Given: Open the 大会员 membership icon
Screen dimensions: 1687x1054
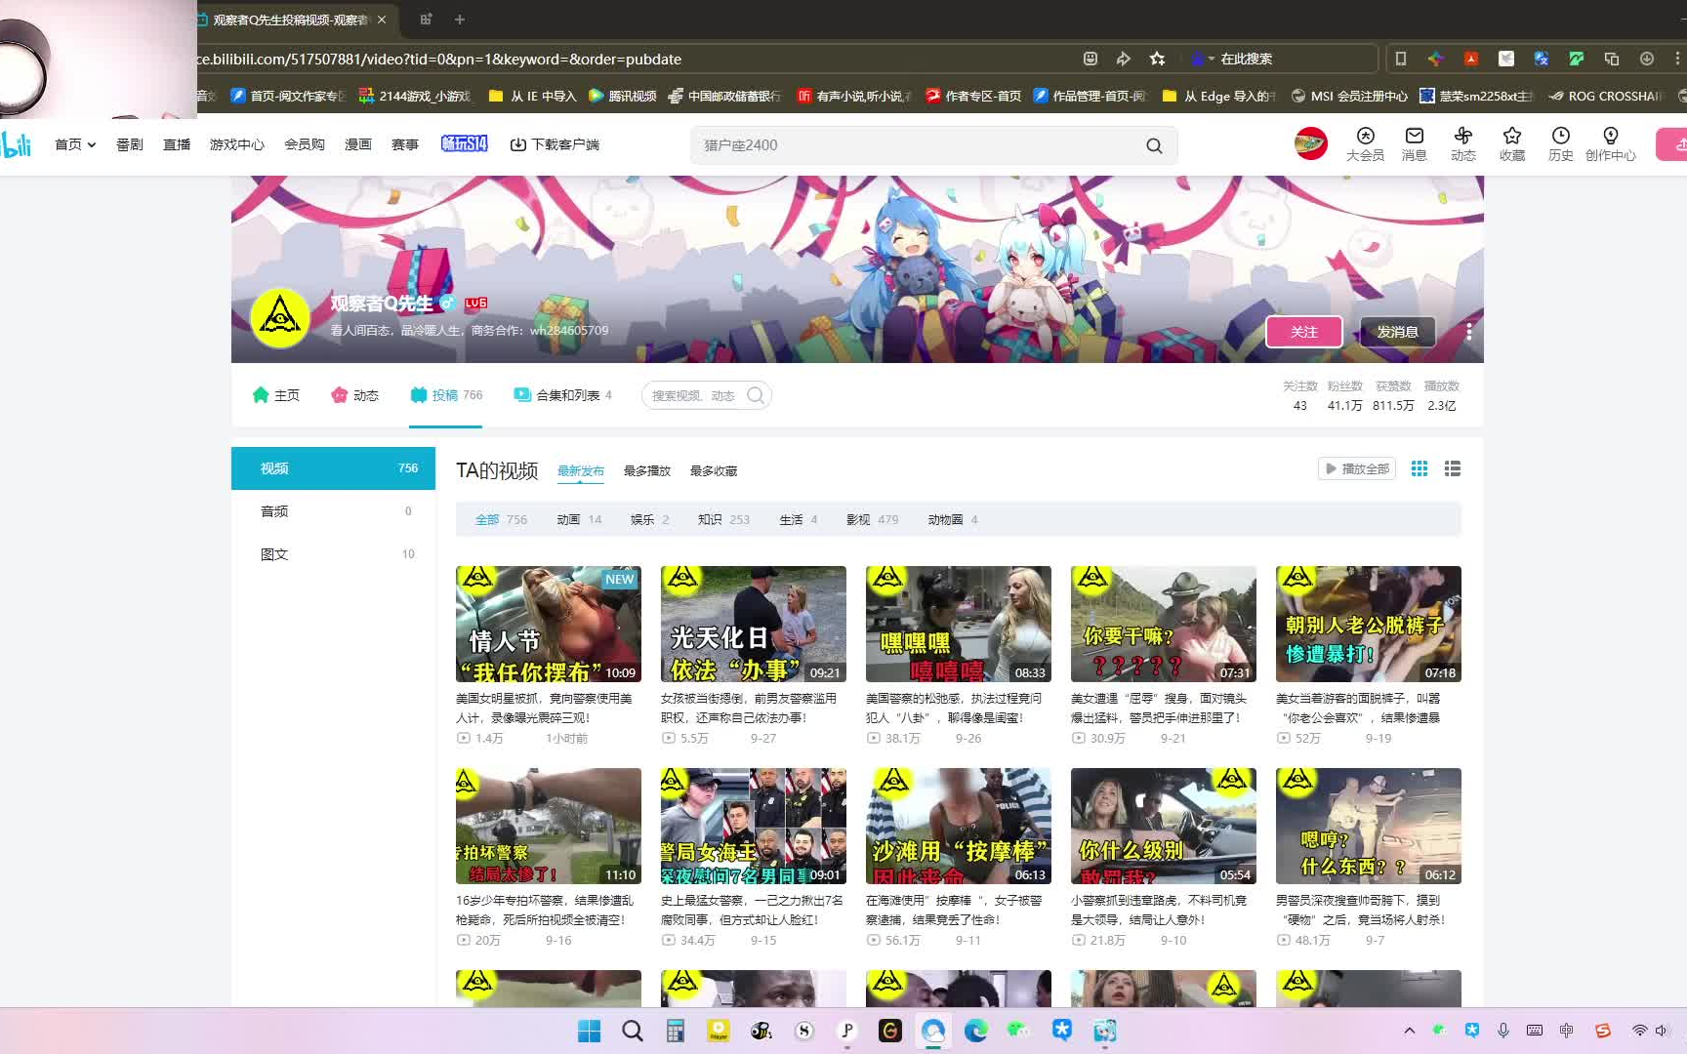Looking at the screenshot, I should point(1365,144).
